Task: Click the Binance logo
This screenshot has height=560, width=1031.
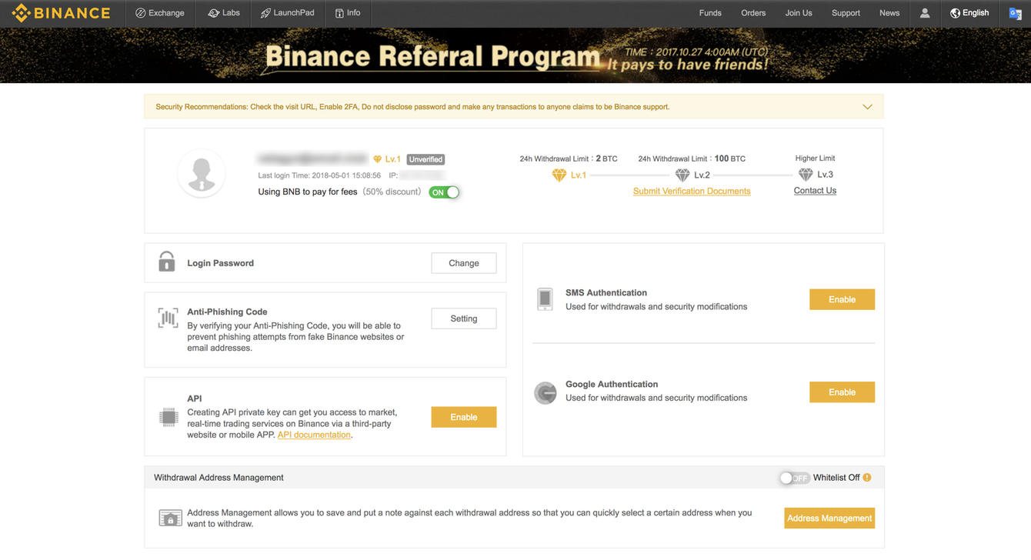Action: pyautogui.click(x=62, y=13)
